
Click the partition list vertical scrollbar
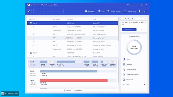118,29
